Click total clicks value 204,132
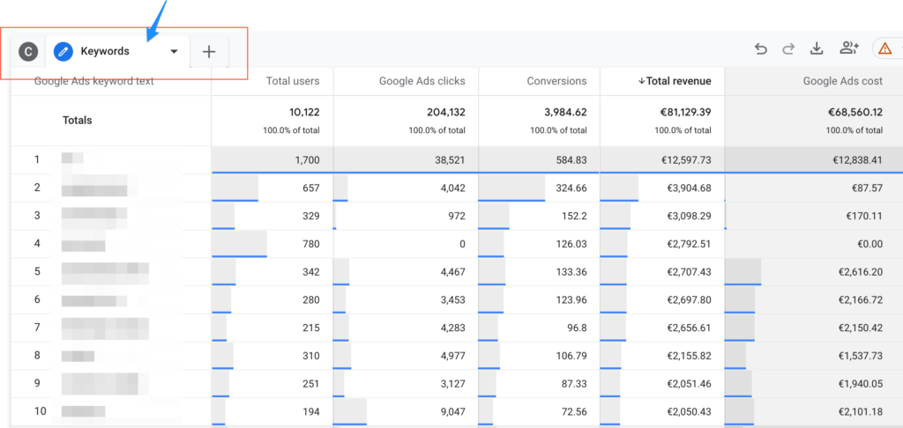903x428 pixels. click(x=445, y=112)
